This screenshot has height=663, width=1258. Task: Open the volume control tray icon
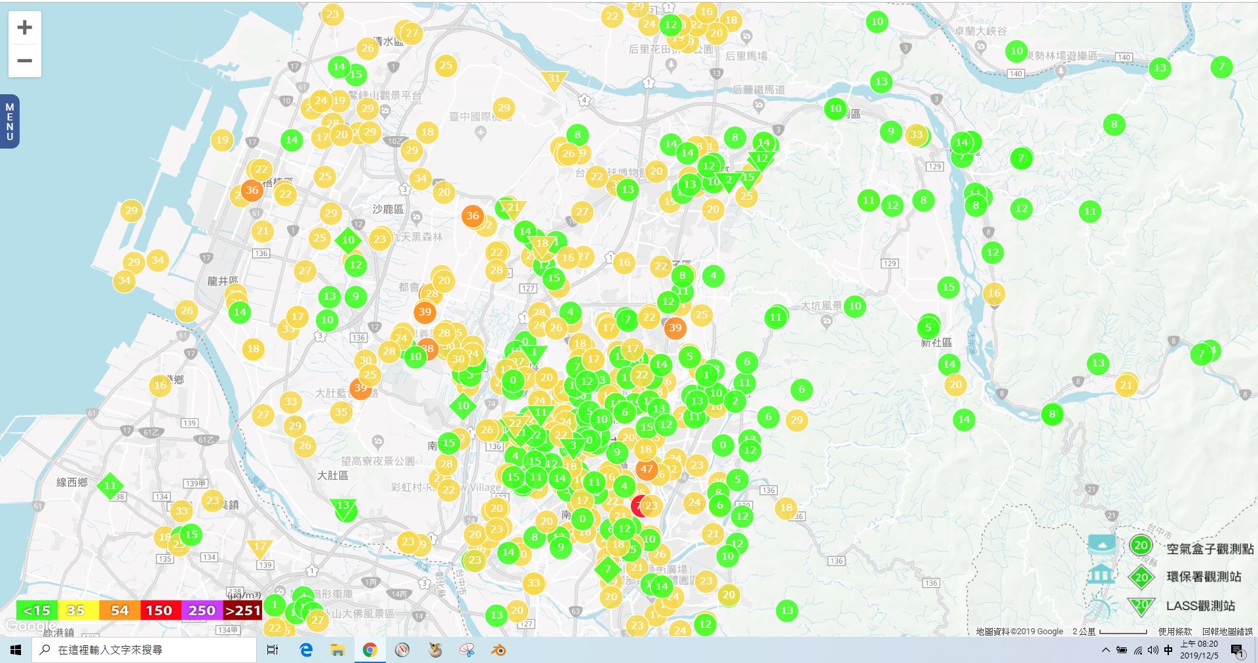[1153, 650]
